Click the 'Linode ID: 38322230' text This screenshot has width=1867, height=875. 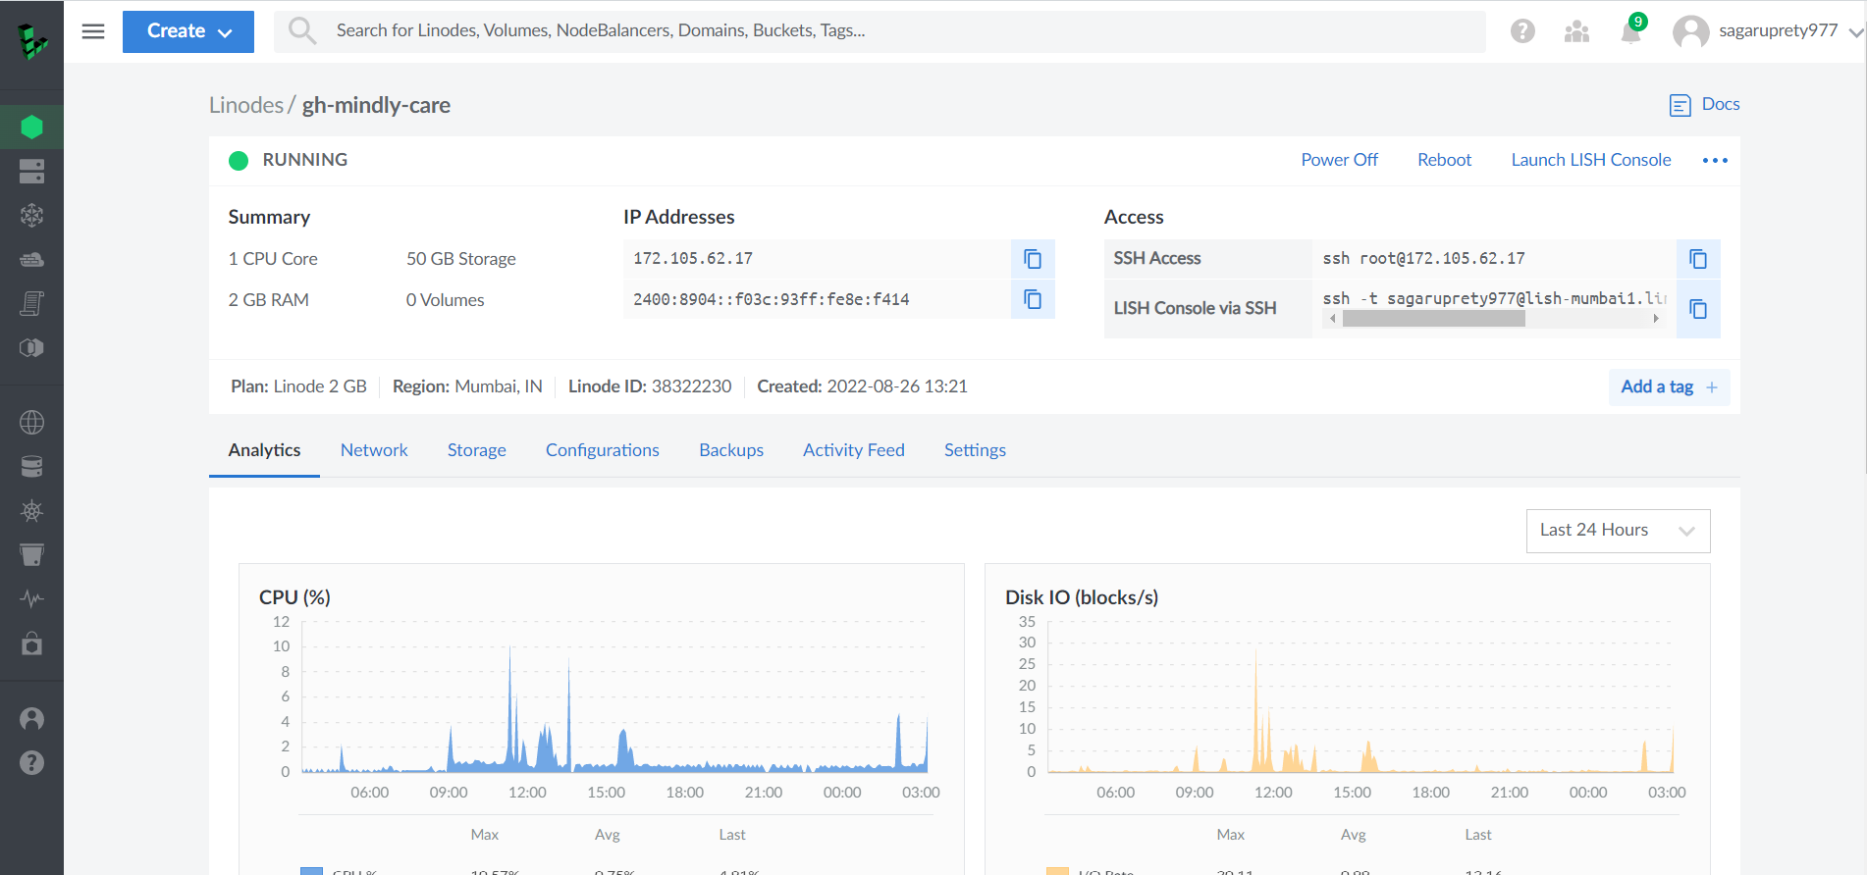point(650,386)
